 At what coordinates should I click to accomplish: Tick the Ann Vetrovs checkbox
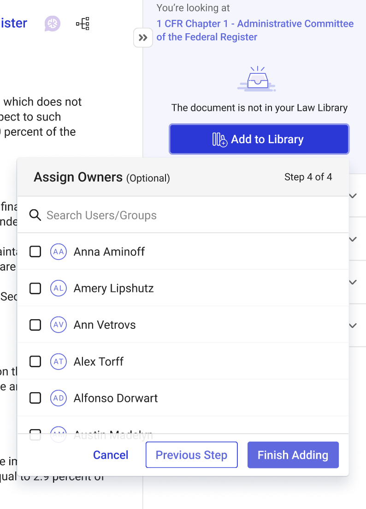[35, 325]
